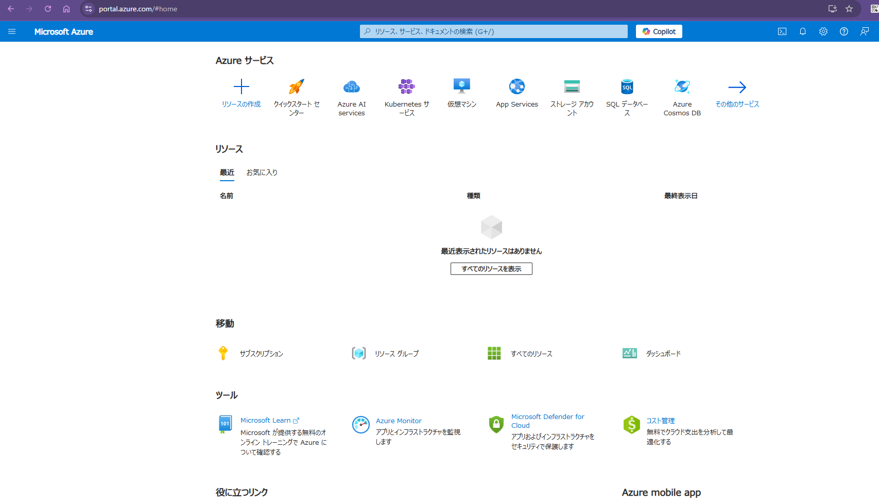Open the Microsoft Learn link
The width and height of the screenshot is (879, 504).
[x=270, y=421]
